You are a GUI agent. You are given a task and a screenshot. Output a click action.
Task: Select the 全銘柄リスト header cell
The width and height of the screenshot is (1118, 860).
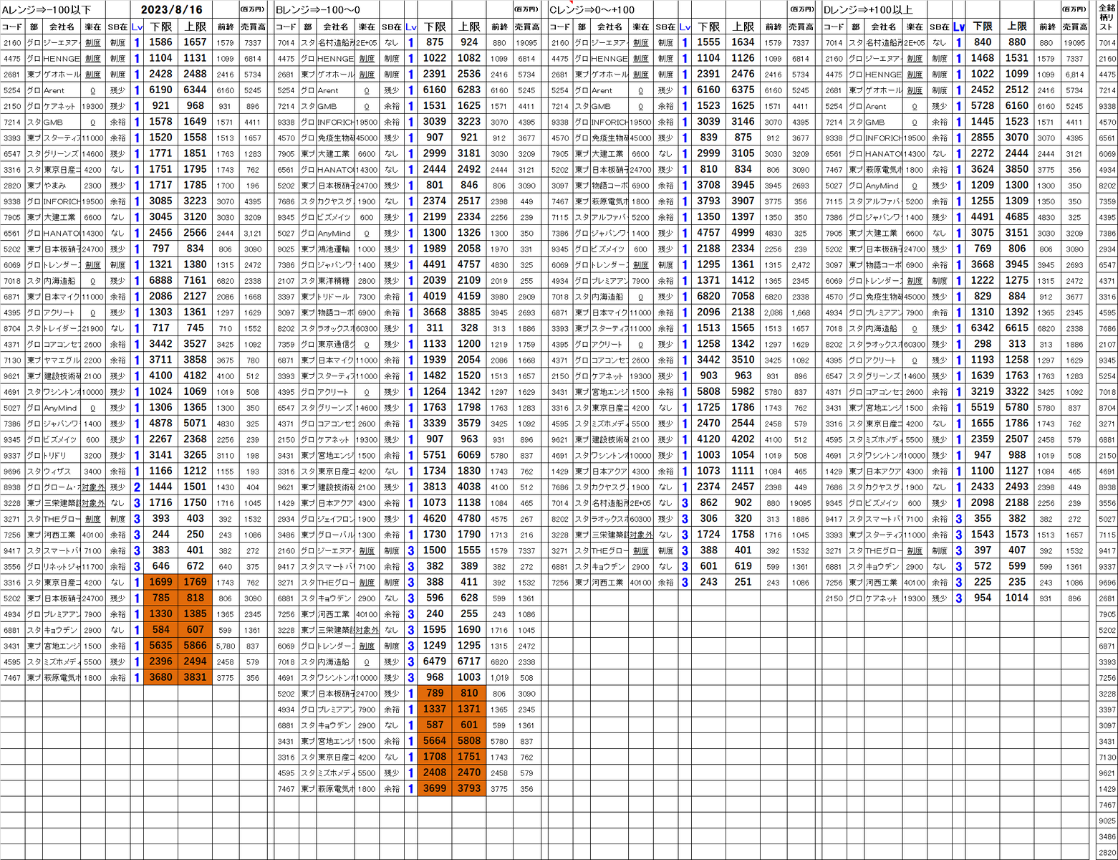click(x=1107, y=18)
